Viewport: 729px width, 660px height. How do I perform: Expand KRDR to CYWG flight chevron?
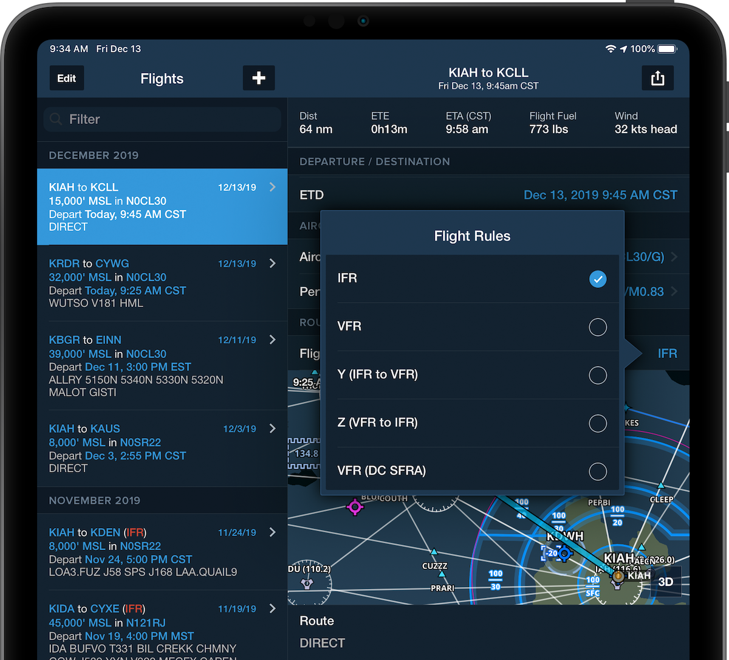click(273, 263)
